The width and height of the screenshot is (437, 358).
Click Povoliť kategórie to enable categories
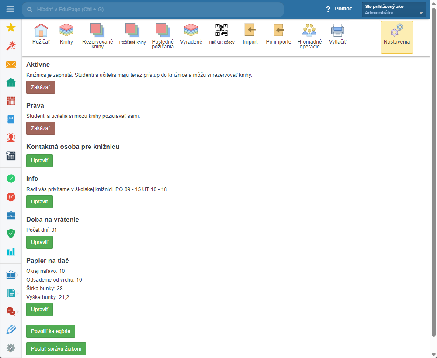pyautogui.click(x=51, y=331)
